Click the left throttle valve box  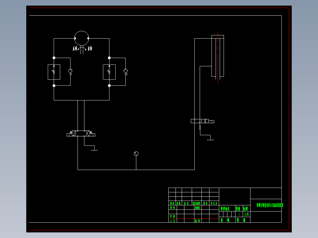tap(54, 72)
